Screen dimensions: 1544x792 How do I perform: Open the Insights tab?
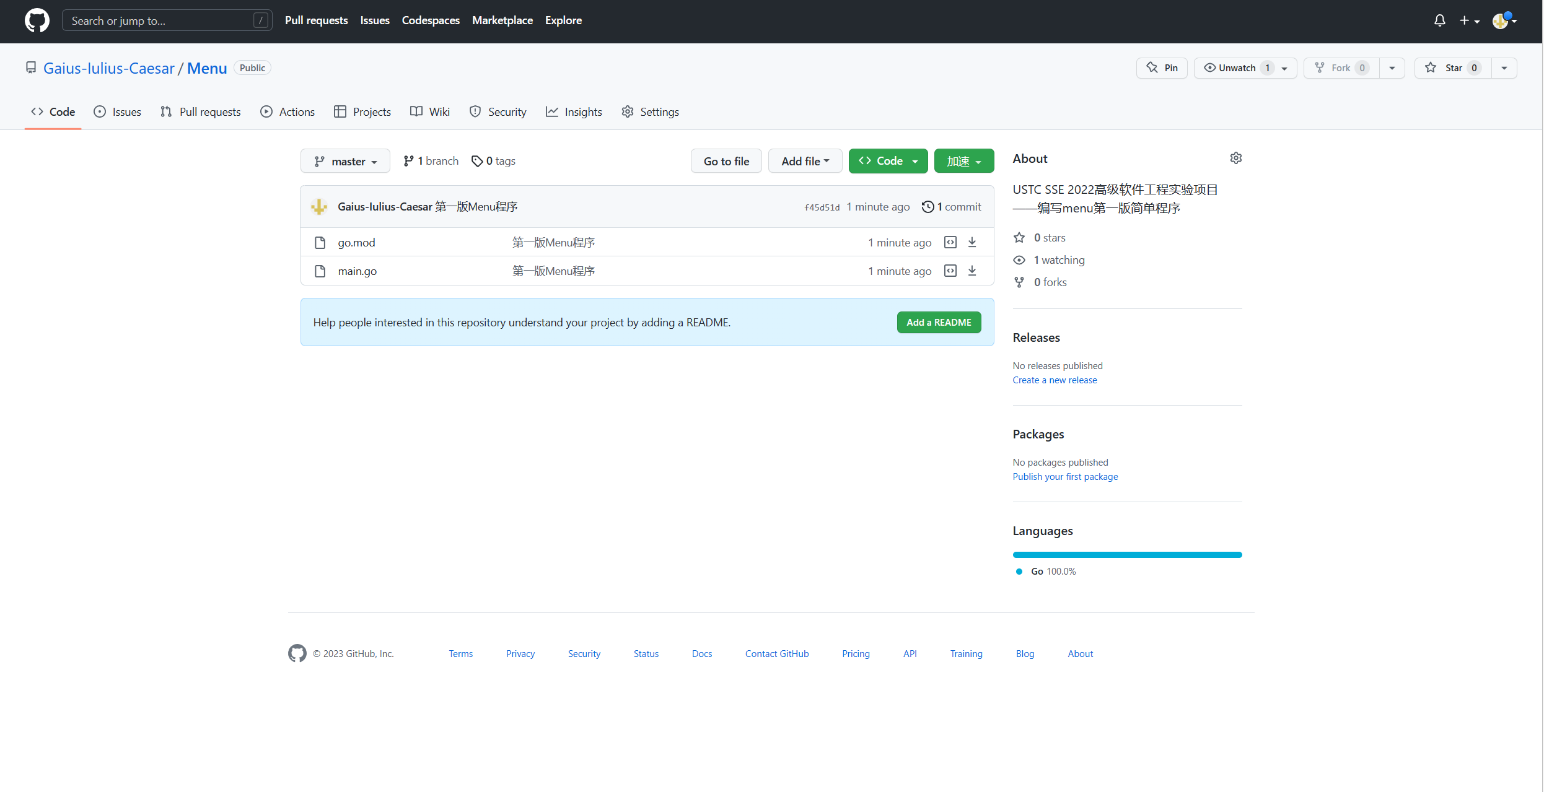coord(574,111)
